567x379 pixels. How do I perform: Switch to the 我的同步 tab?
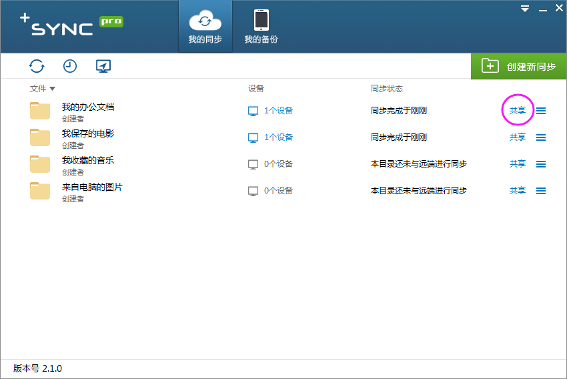point(205,27)
